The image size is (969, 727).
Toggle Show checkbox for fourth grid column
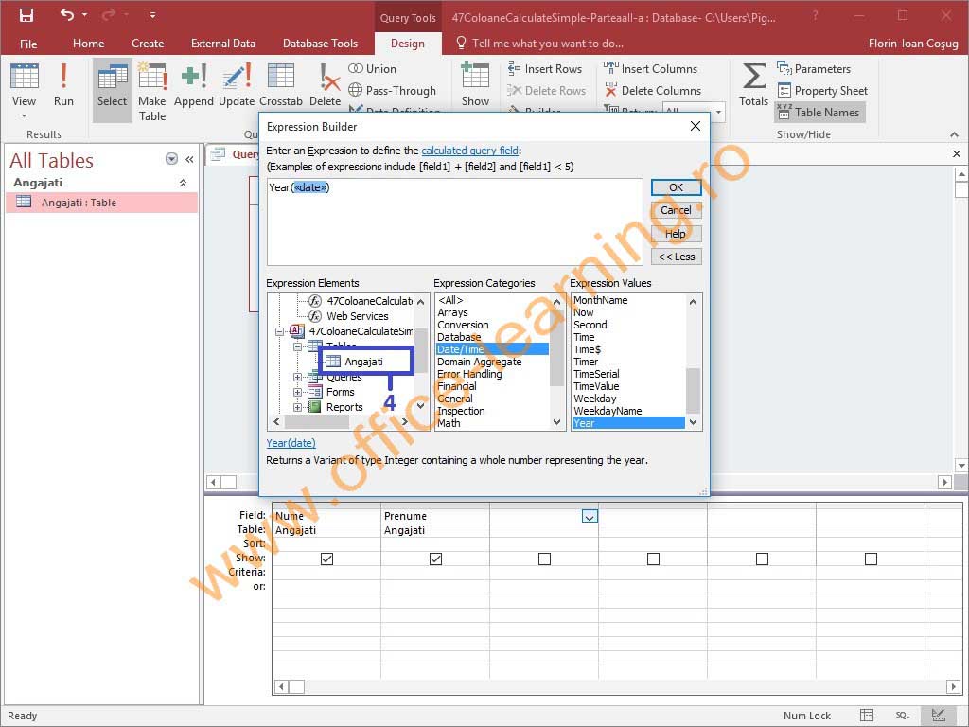tap(653, 559)
